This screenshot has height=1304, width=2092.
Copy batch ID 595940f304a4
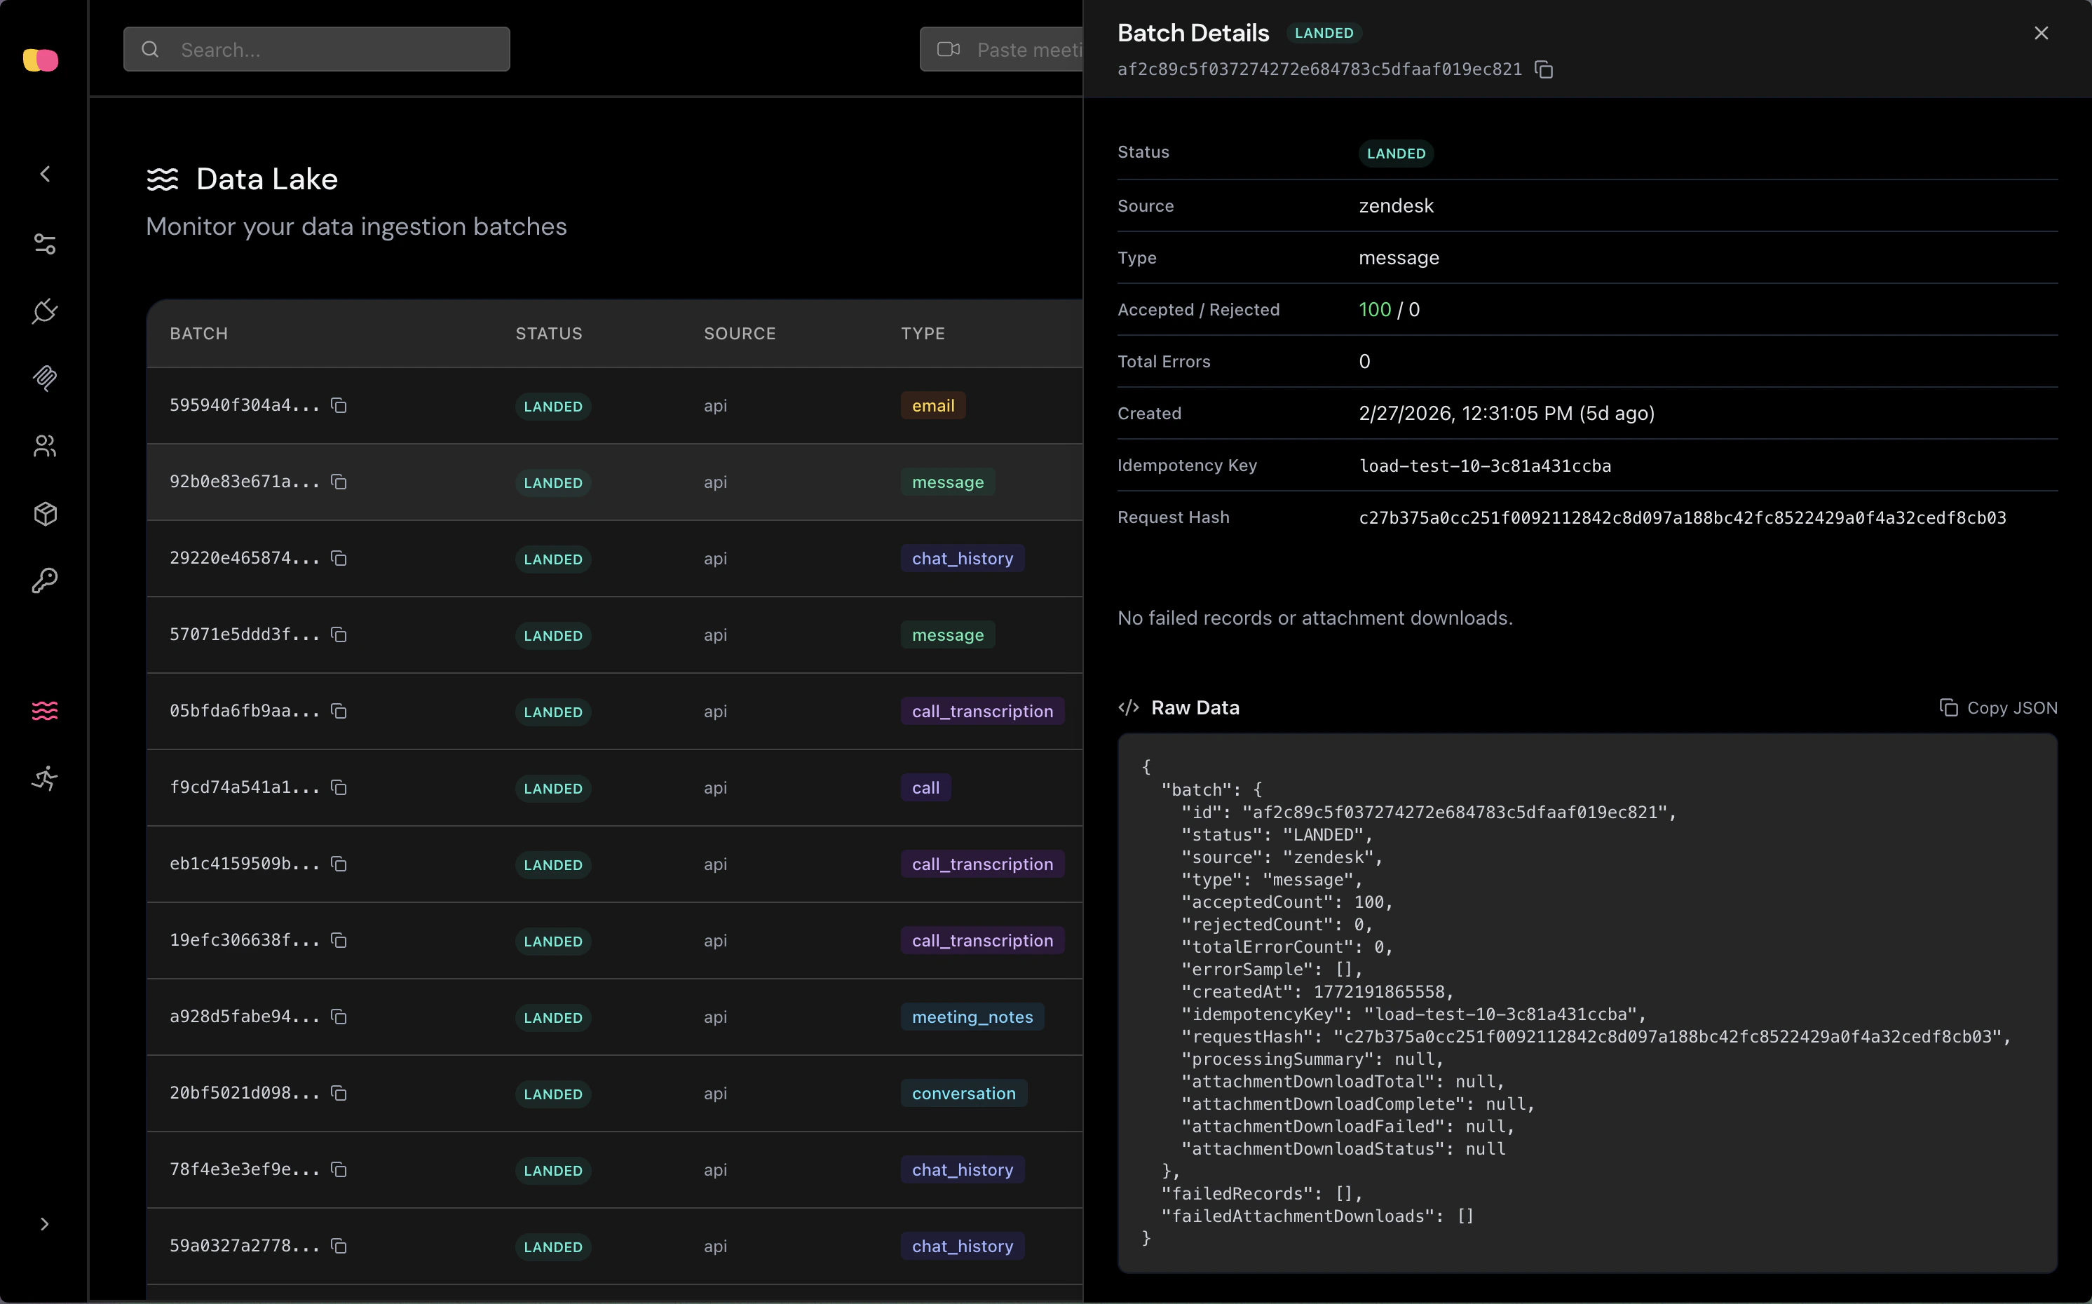click(339, 405)
